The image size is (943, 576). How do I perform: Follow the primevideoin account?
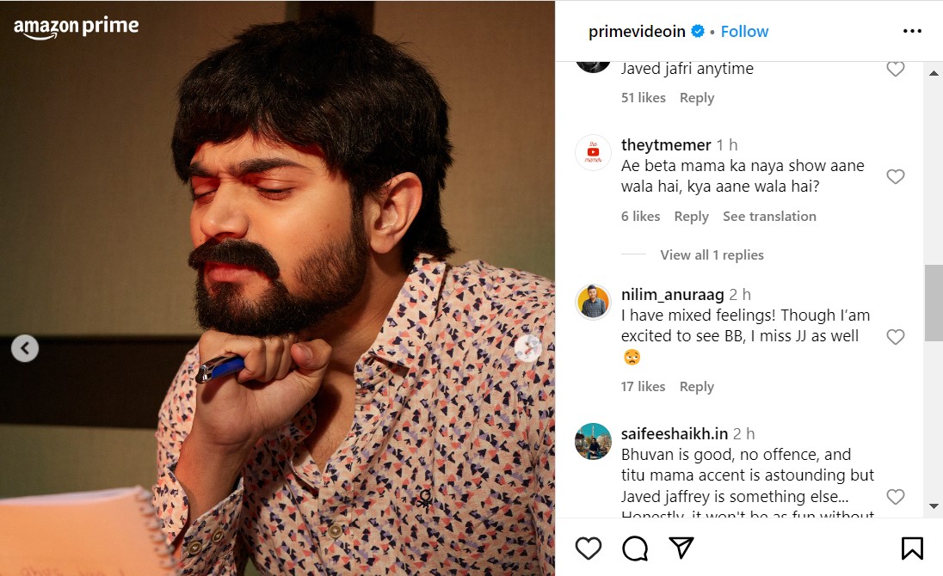coord(744,32)
